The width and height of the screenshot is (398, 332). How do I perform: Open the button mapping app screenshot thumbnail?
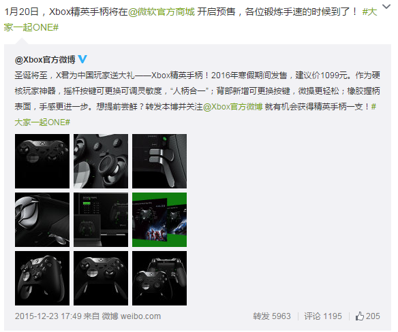pos(101,220)
